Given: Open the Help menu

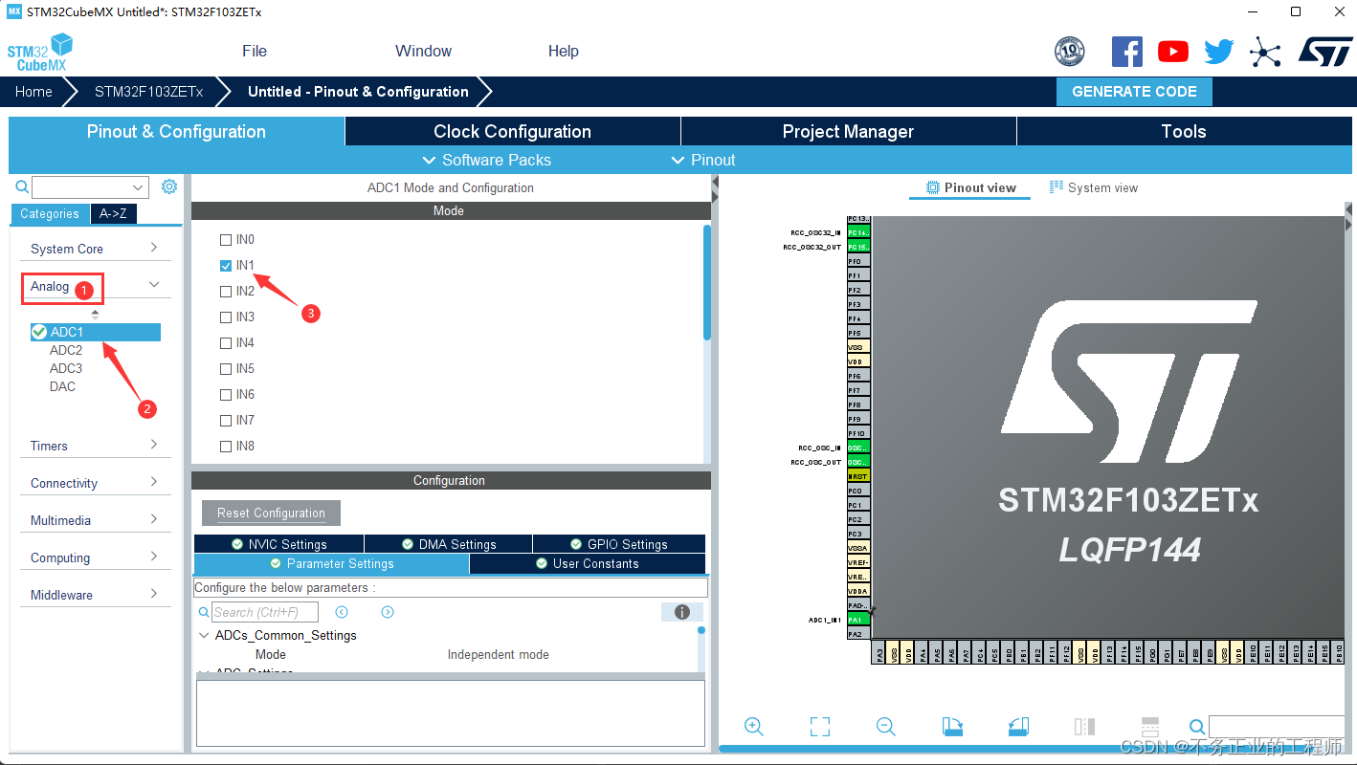Looking at the screenshot, I should (563, 52).
